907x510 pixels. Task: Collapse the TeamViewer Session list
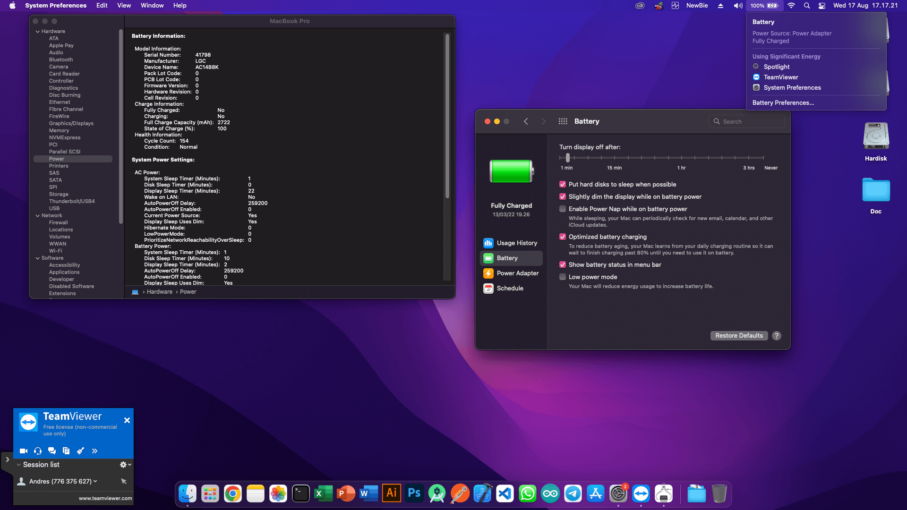[x=18, y=465]
